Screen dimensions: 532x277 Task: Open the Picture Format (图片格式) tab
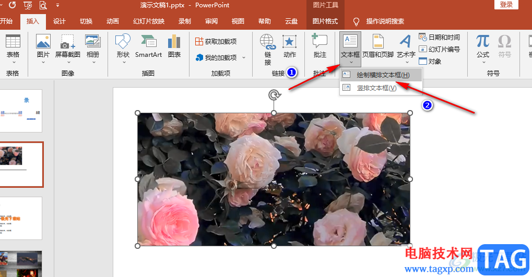coord(325,21)
